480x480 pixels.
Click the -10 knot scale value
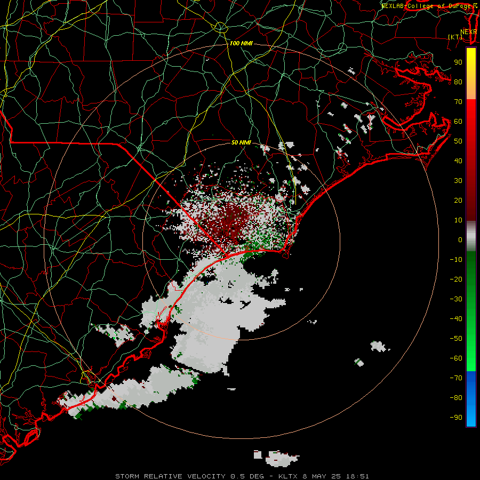pos(456,260)
